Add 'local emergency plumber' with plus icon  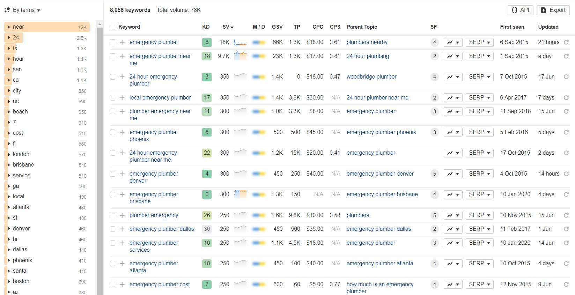point(122,98)
